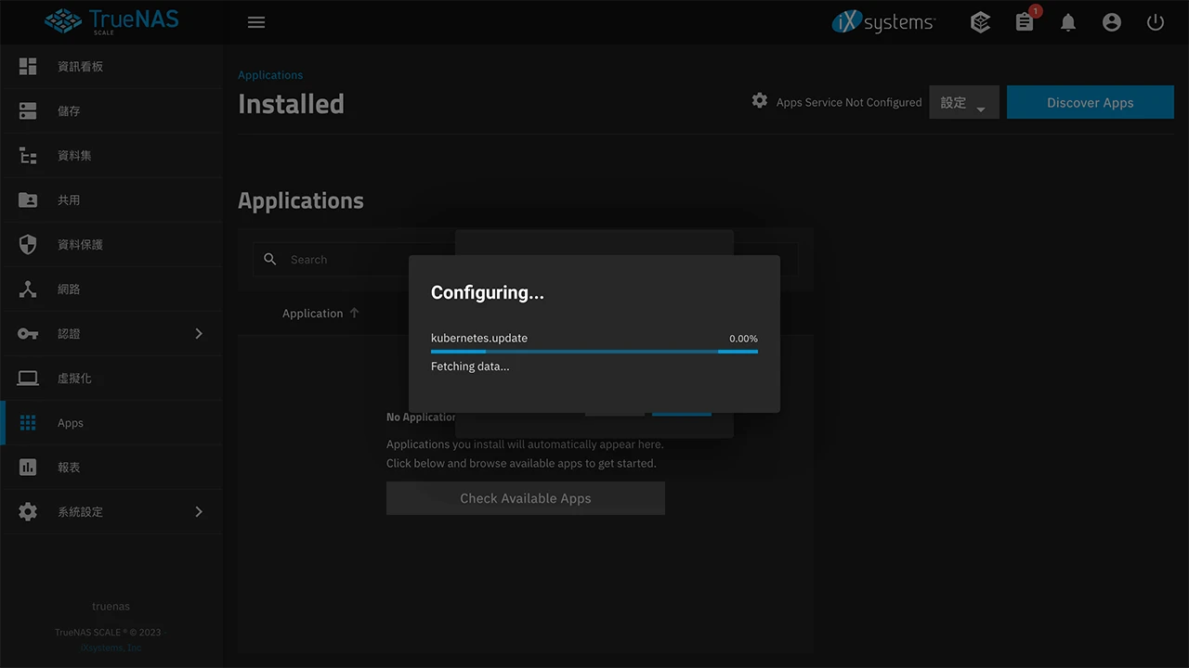Expand the 系統設定 submenu chevron
1189x668 pixels.
click(199, 512)
